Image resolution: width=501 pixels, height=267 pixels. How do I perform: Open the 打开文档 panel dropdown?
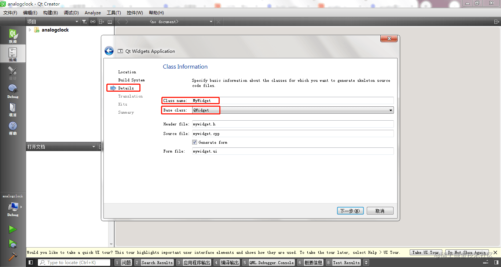61,147
